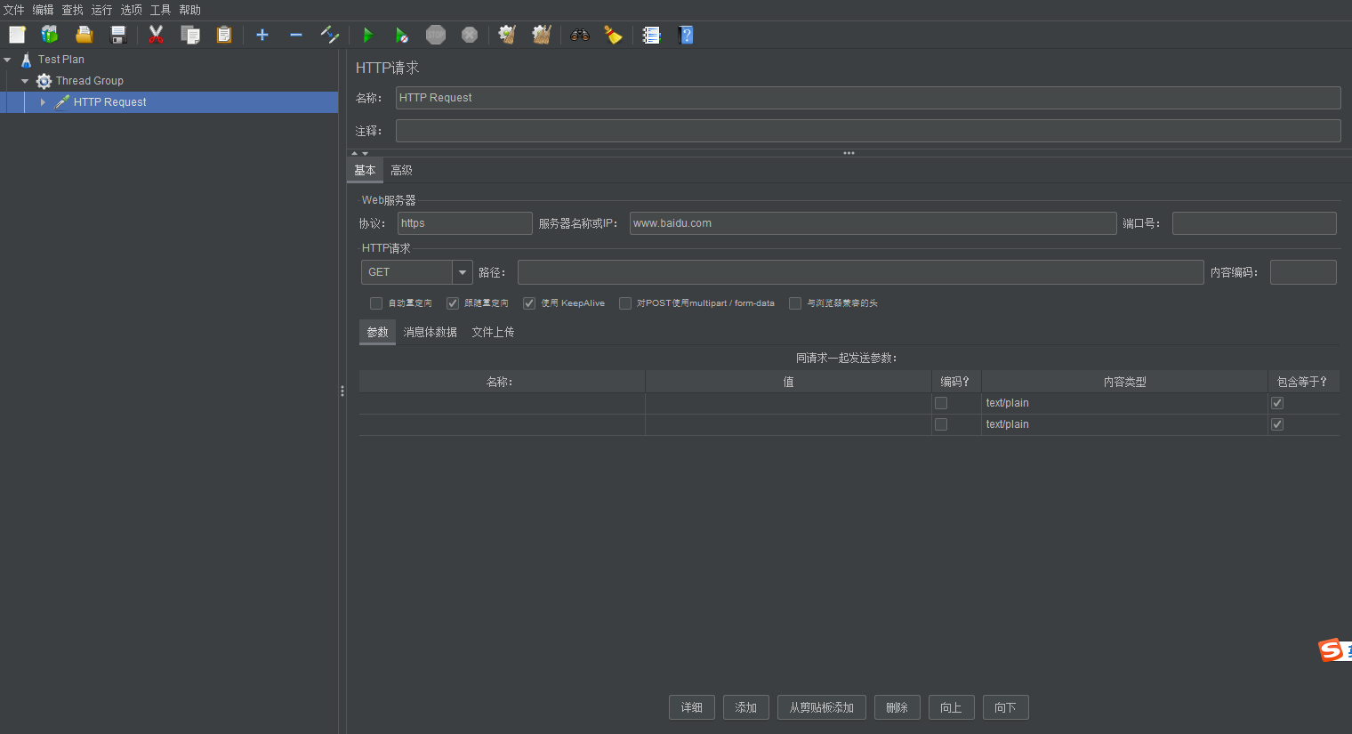Tick 编码? checkbox in first parameter row
The image size is (1352, 734).
pos(941,403)
